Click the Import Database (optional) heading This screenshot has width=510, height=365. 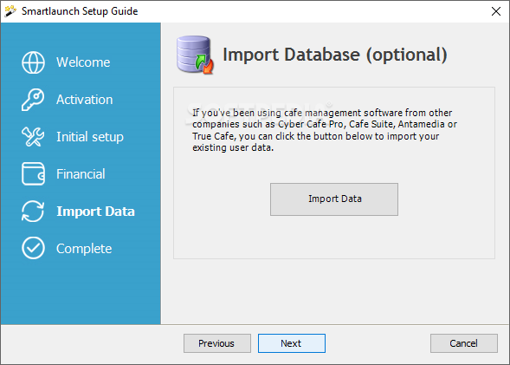click(335, 55)
